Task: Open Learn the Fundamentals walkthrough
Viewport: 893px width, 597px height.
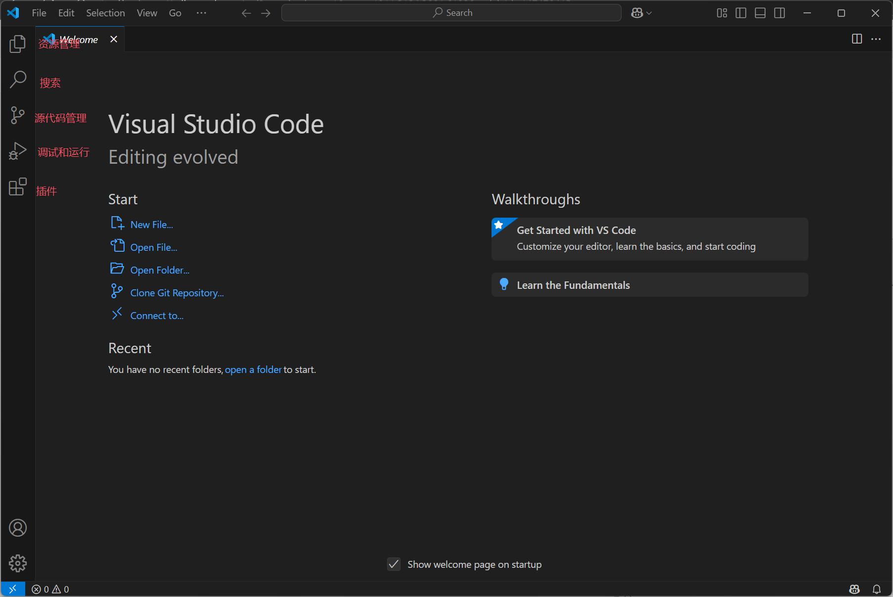Action: point(650,285)
